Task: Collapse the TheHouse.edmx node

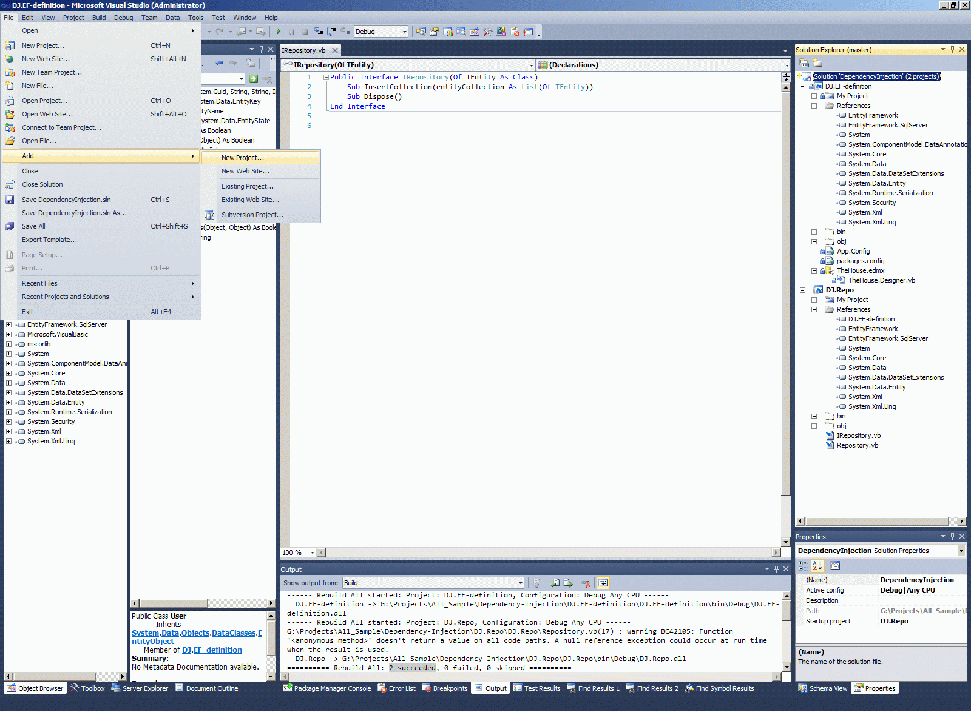Action: [x=814, y=270]
